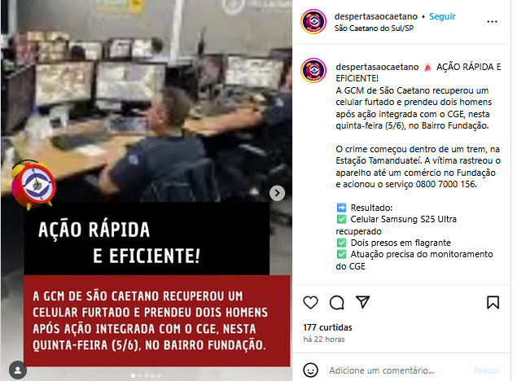Open despertasaocaetano header profile picture
The image size is (517, 381).
pos(313,21)
